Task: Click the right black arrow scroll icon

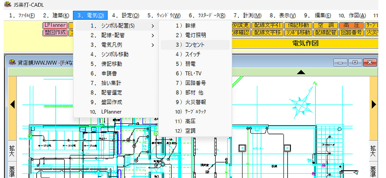Action: click(374, 104)
